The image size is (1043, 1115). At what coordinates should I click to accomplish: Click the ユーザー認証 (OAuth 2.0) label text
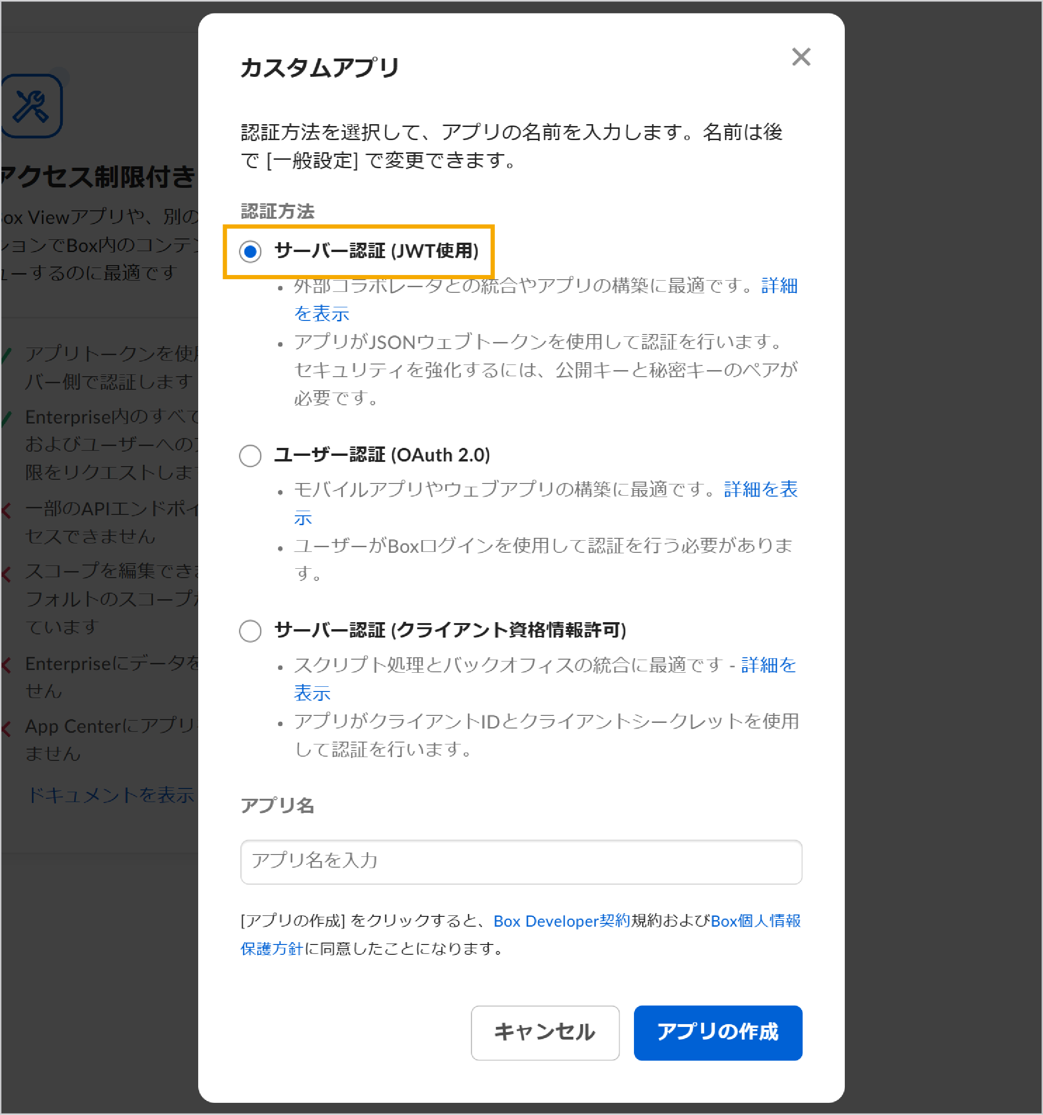[x=381, y=455]
